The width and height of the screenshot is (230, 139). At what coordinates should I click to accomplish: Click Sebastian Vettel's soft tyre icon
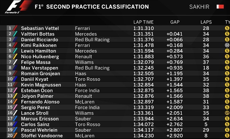point(227,28)
